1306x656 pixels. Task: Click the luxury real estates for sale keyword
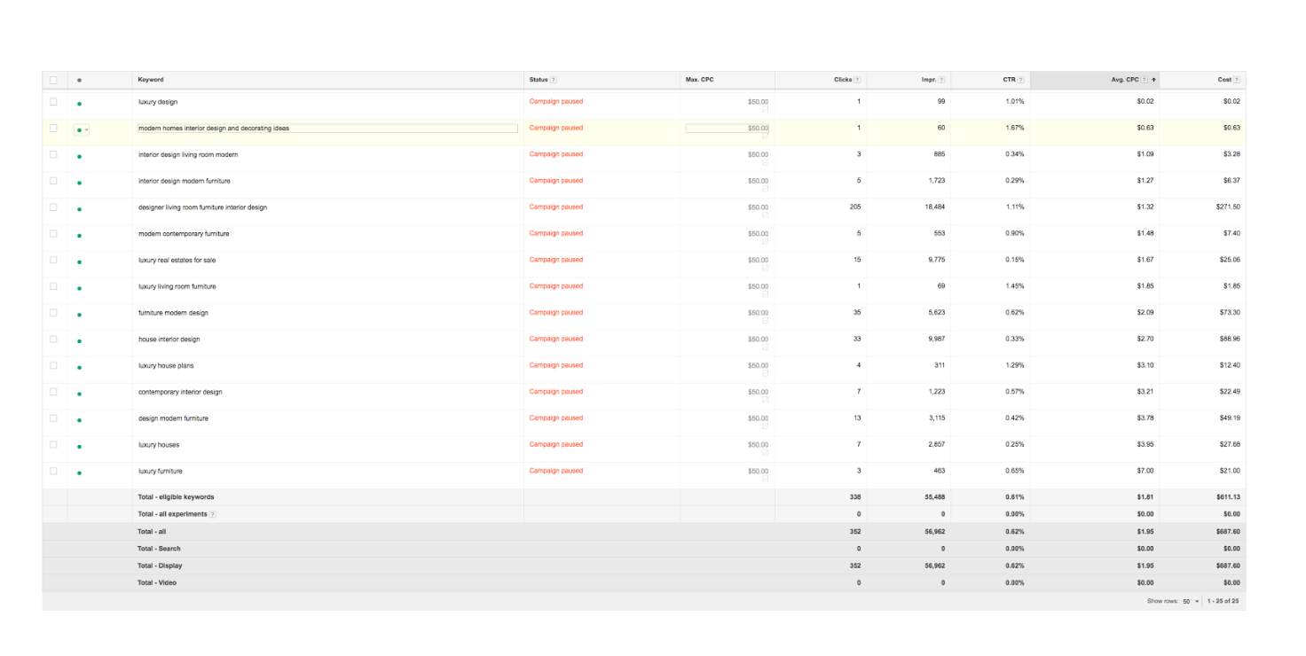(177, 261)
